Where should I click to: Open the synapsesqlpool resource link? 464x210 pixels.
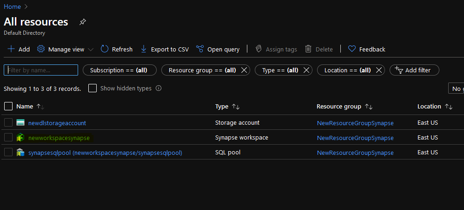[105, 153]
